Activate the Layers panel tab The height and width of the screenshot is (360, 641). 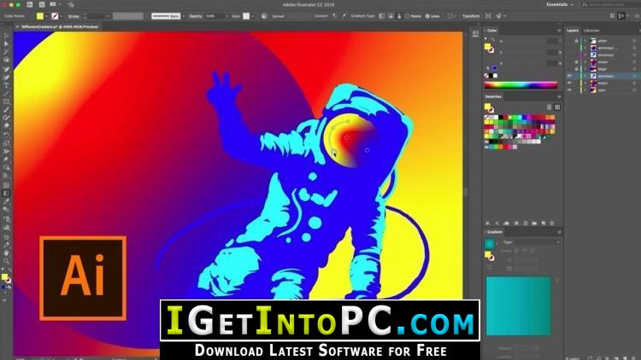tap(573, 31)
